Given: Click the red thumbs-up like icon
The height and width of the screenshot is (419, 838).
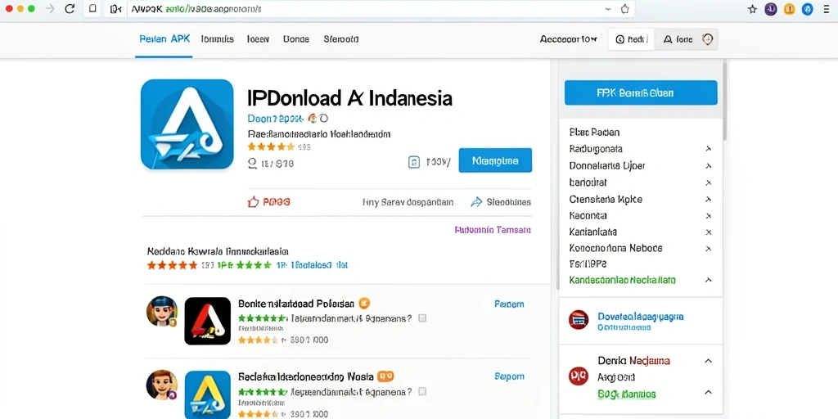Looking at the screenshot, I should (254, 202).
